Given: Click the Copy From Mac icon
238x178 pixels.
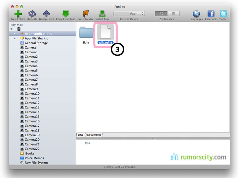Looking at the screenshot, I should 65,14.
